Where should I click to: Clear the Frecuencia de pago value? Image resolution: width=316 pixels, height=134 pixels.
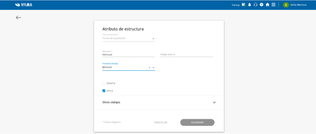coord(150,67)
